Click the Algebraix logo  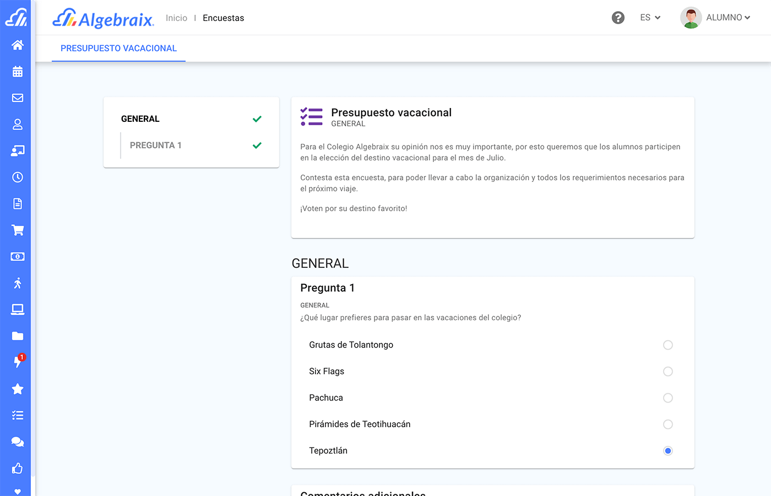click(103, 18)
